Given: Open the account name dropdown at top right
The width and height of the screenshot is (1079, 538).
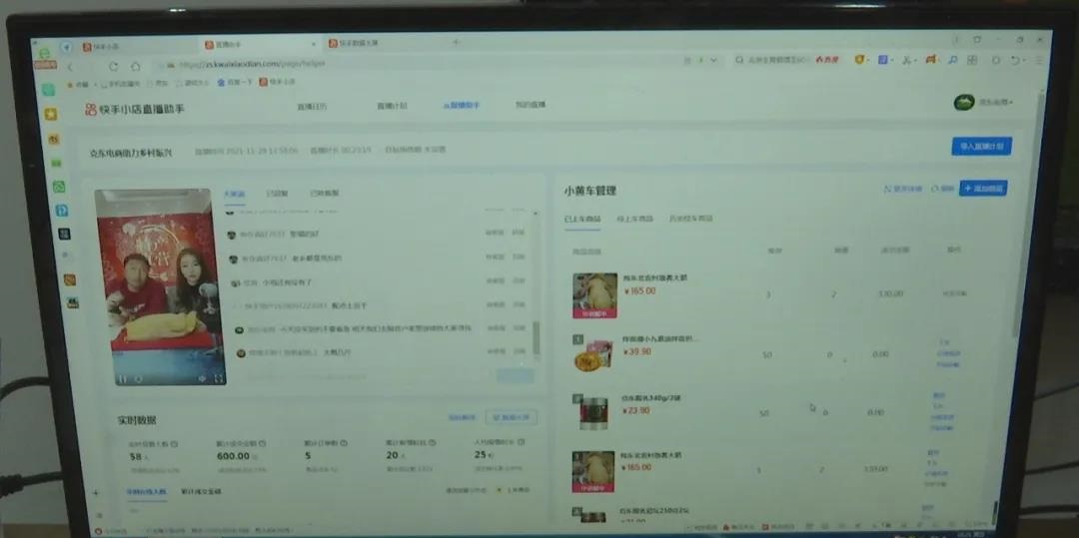Looking at the screenshot, I should point(996,103).
